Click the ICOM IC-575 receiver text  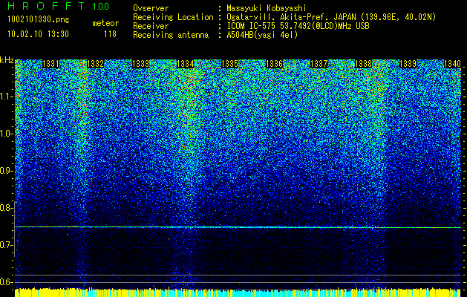[298, 26]
